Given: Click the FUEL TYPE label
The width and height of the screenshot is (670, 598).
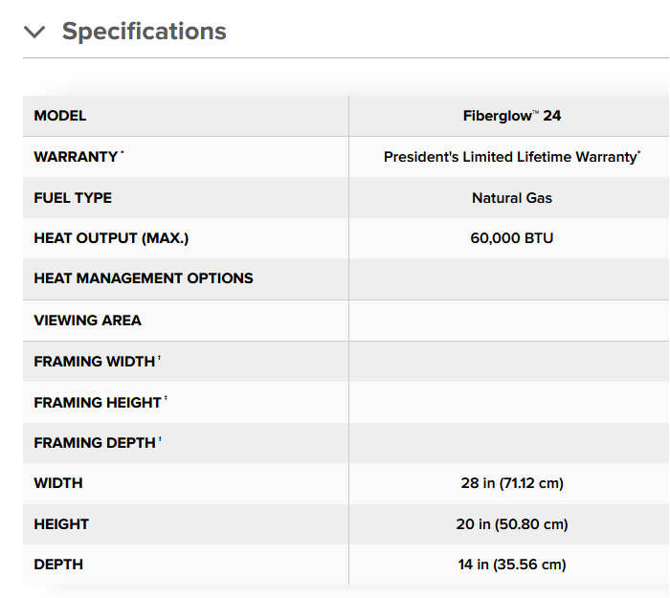Looking at the screenshot, I should click(73, 198).
